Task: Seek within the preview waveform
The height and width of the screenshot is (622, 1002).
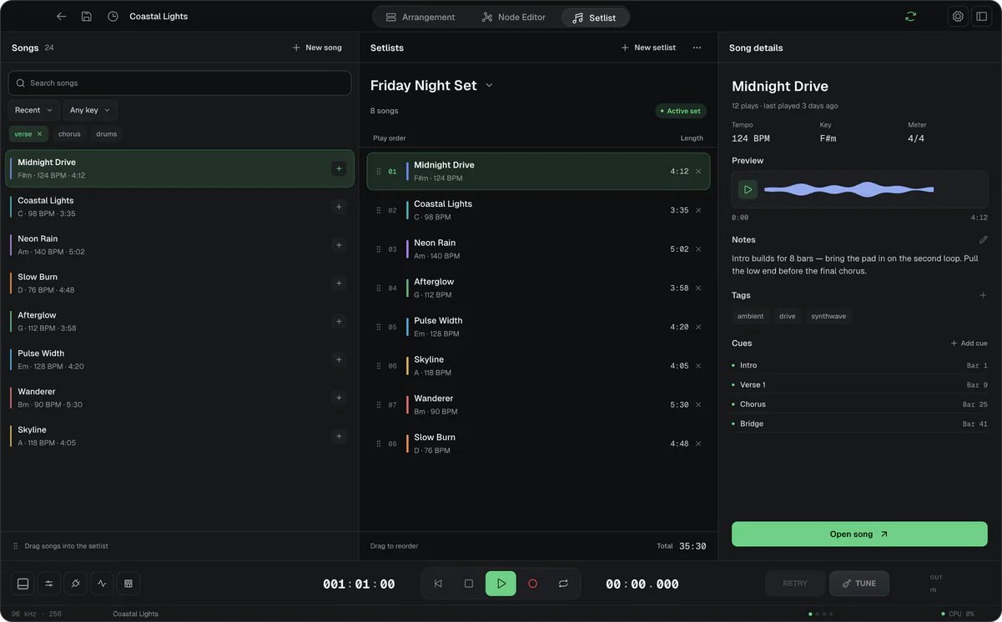Action: click(848, 190)
